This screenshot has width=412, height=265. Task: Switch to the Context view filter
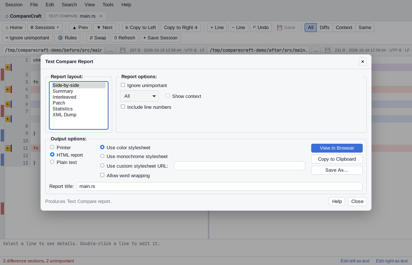pos(344,27)
